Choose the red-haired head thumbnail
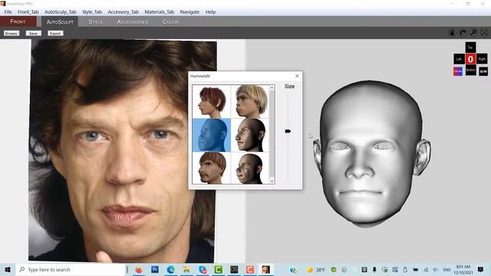Viewport: 491px width, 276px height. [212, 102]
